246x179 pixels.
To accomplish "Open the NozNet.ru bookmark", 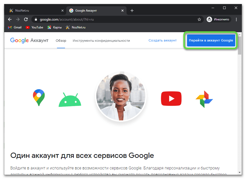I will [76, 27].
